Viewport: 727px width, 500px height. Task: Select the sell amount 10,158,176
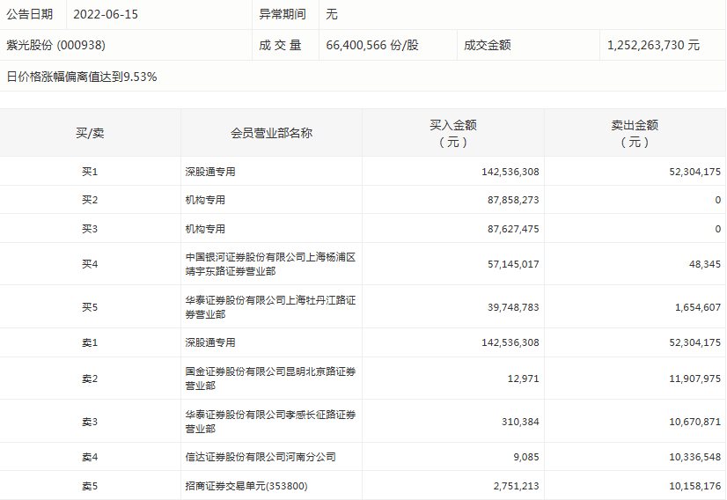point(694,486)
